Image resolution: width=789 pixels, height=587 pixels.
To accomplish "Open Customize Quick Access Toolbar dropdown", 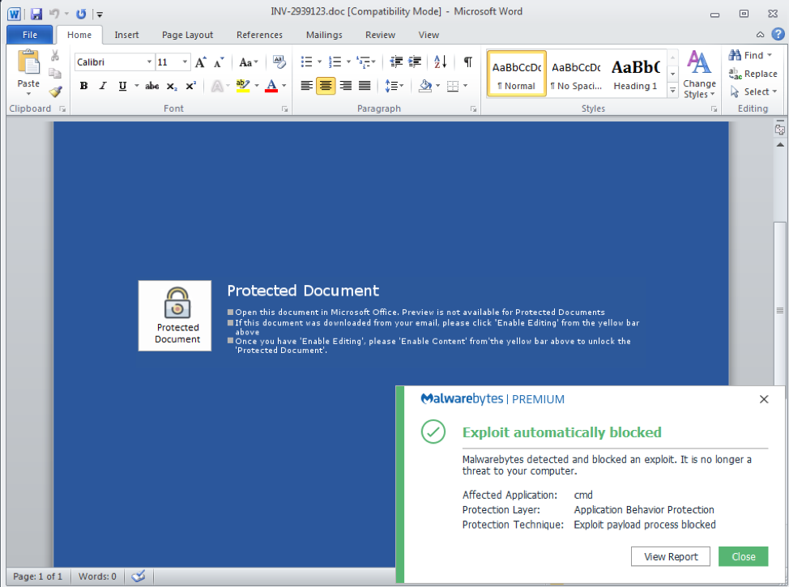I will [x=100, y=15].
